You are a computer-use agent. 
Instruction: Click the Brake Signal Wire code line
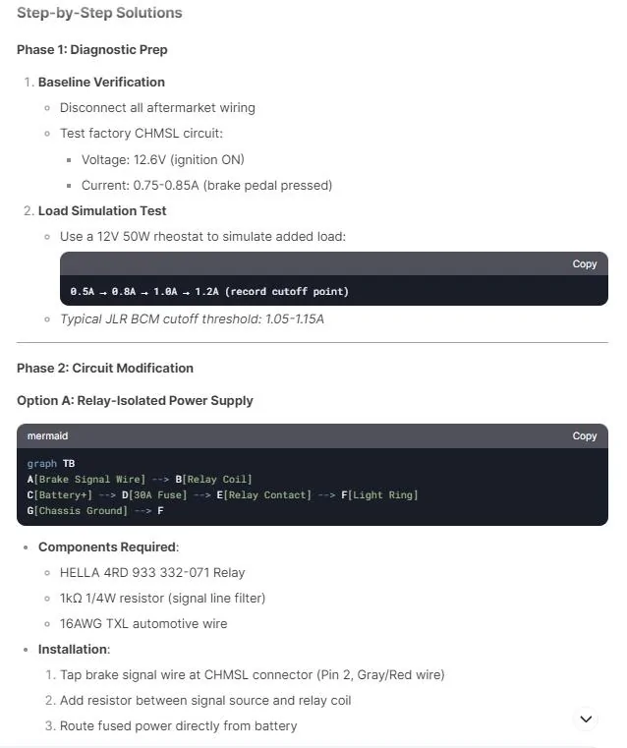[140, 480]
